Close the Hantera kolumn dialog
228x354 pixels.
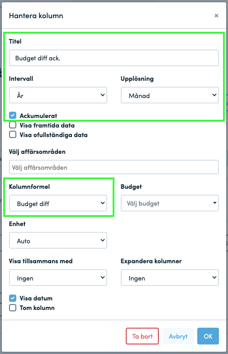coord(216,15)
